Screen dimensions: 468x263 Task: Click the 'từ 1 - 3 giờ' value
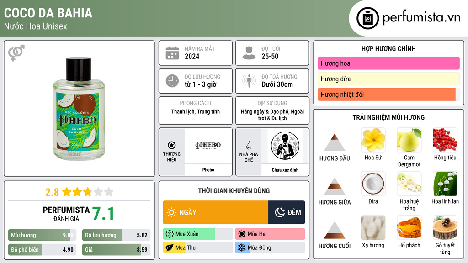[201, 84]
